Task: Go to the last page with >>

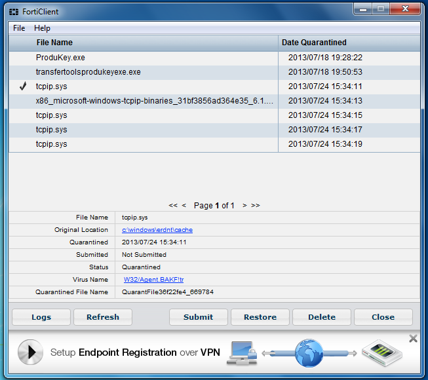Action: (256, 206)
